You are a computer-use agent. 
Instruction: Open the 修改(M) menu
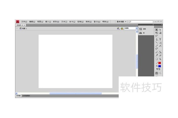(56, 22)
